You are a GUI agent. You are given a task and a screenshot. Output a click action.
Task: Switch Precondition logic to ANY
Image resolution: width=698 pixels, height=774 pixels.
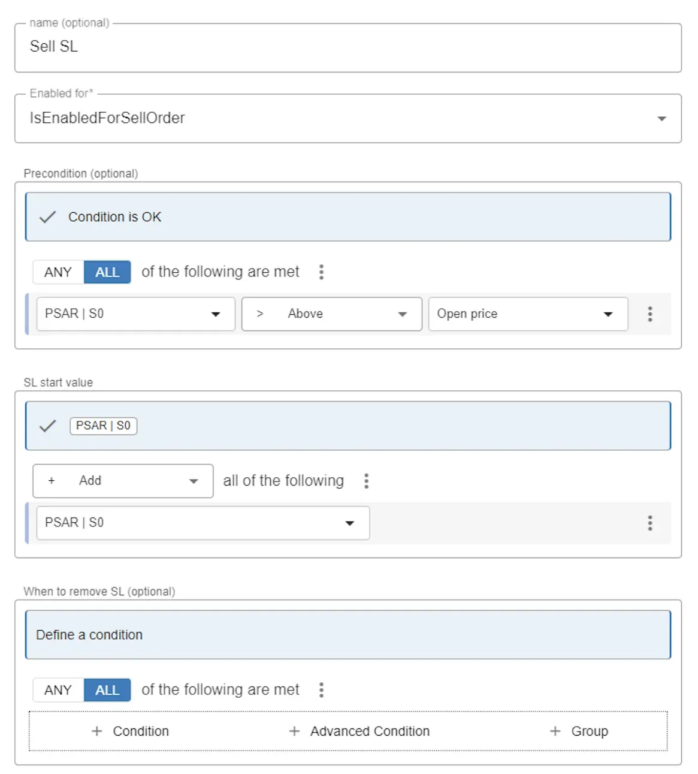coord(58,272)
